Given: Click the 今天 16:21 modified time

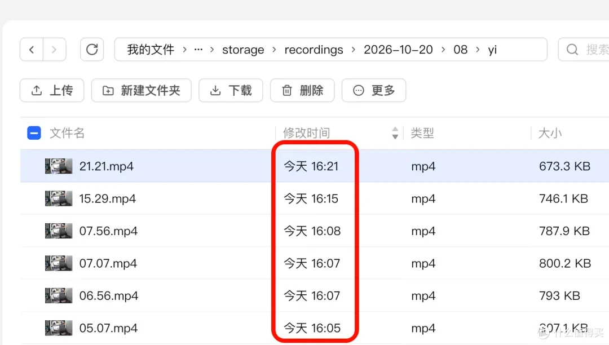Looking at the screenshot, I should coord(311,166).
